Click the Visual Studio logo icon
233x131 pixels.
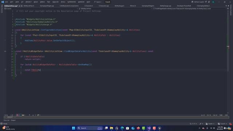coord(3,2)
